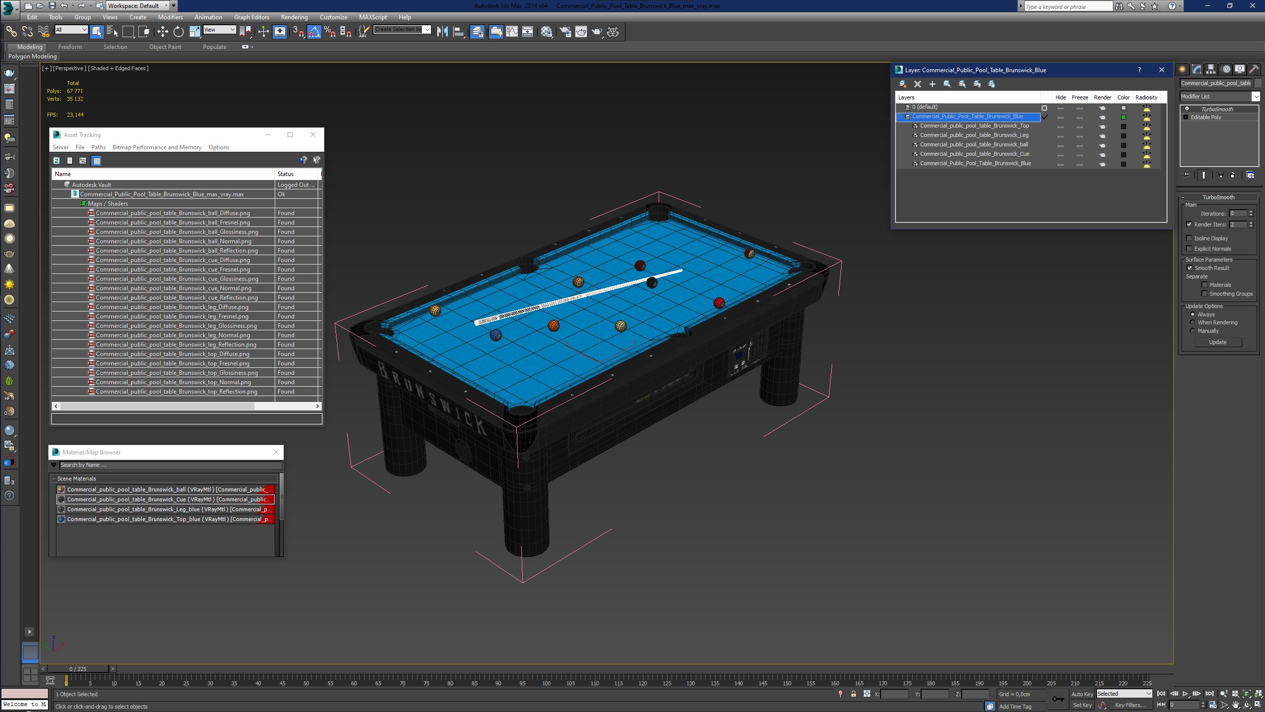
Task: Open the Curve Editor icon
Action: tap(512, 32)
